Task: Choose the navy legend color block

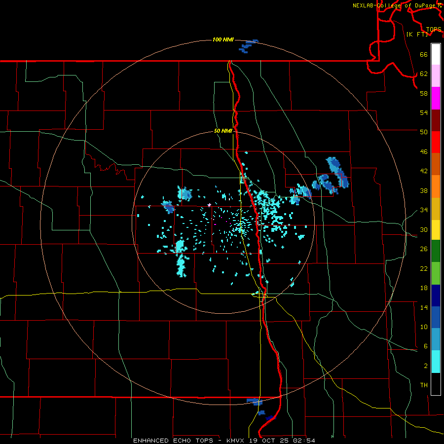Action: coord(436,296)
